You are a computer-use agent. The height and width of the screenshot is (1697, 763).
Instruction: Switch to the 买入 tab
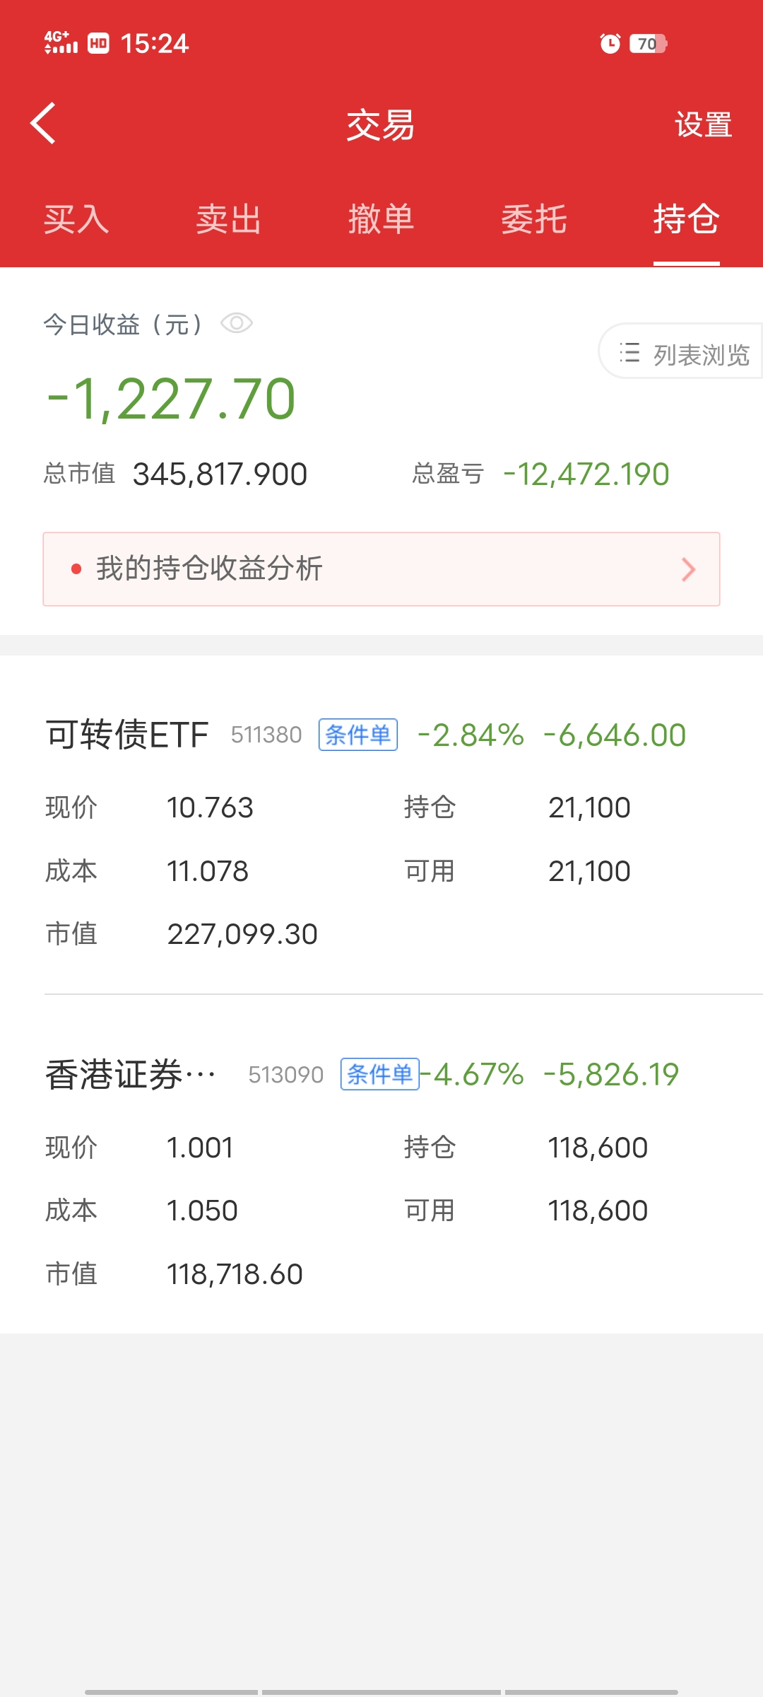coord(76,219)
